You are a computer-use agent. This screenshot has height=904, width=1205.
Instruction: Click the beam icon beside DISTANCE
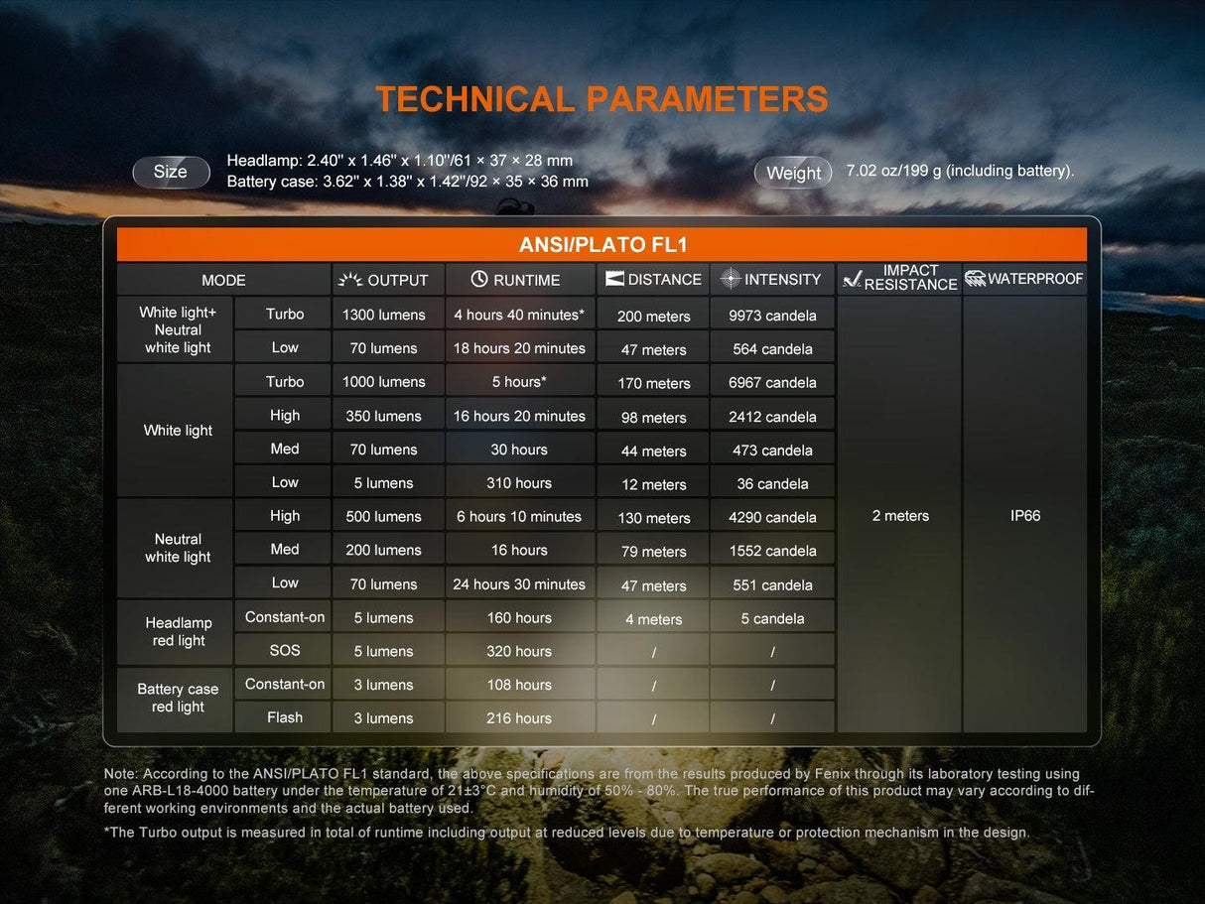(614, 280)
